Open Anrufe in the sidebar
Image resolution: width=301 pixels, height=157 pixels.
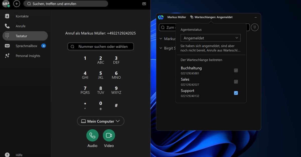[25, 26]
